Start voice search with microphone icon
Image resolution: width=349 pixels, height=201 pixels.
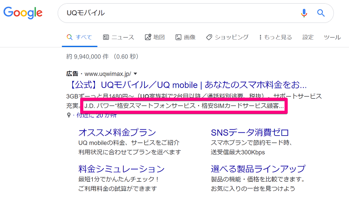tap(304, 13)
